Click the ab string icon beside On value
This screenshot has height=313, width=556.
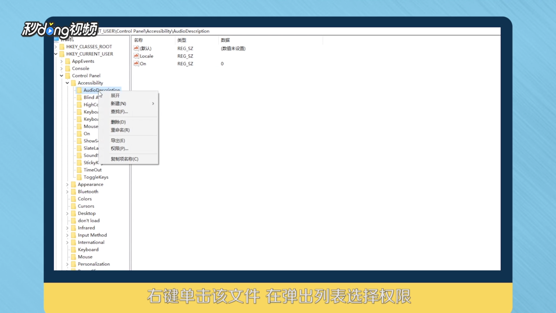point(136,63)
